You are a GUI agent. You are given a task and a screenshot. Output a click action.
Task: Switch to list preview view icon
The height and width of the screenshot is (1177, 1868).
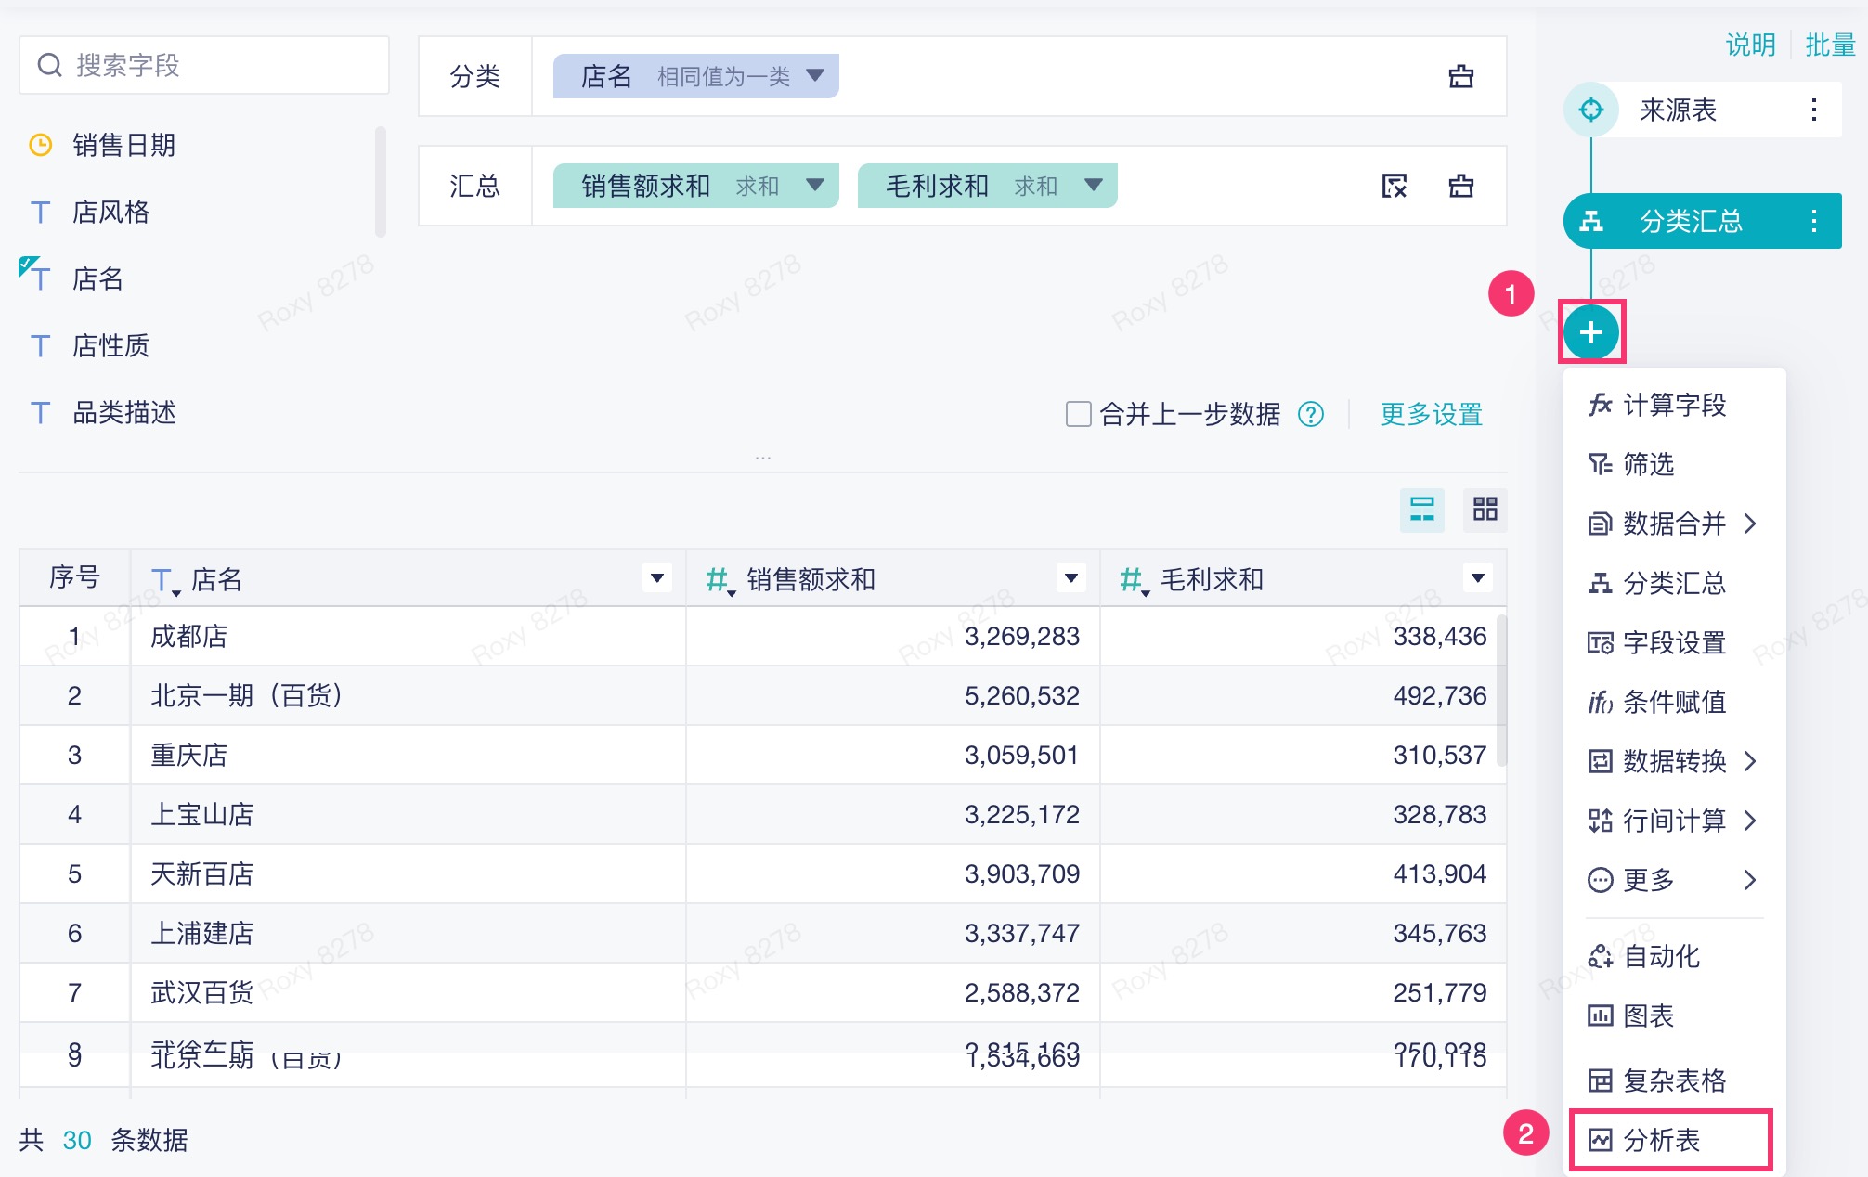[x=1421, y=509]
